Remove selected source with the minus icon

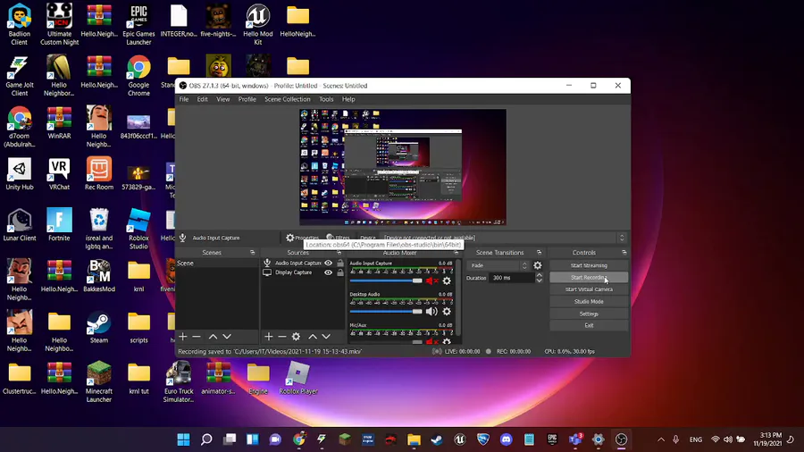tap(282, 337)
